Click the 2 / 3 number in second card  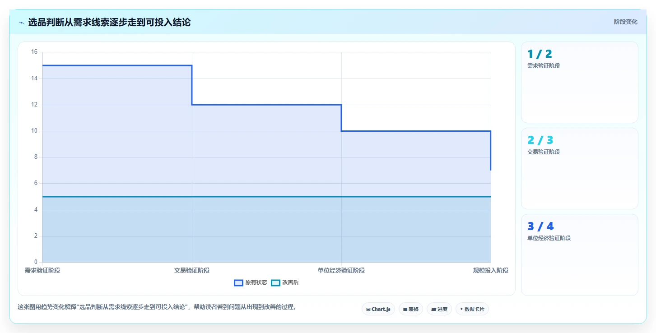pos(540,140)
